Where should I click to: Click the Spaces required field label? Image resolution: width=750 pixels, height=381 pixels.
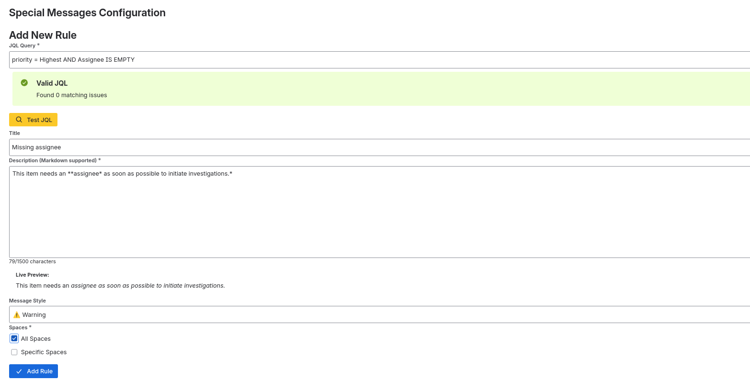coord(20,327)
